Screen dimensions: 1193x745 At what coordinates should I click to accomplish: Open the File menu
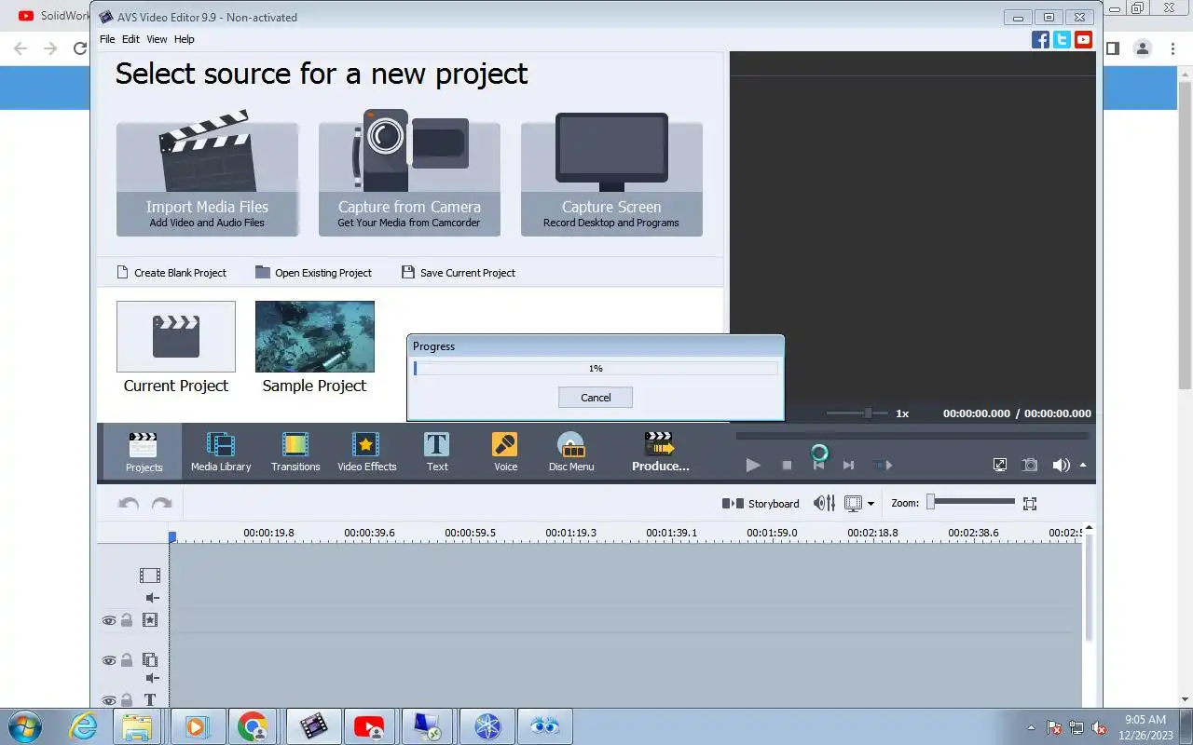pos(107,39)
